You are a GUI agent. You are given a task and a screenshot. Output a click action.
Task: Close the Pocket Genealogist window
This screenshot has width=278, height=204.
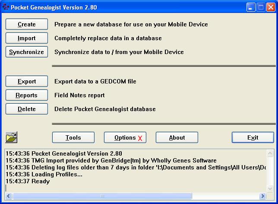(270, 7)
